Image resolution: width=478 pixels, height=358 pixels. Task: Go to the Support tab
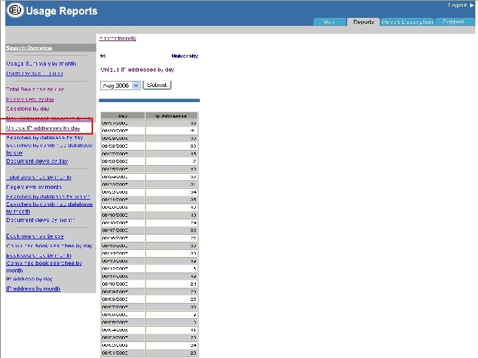coord(453,22)
